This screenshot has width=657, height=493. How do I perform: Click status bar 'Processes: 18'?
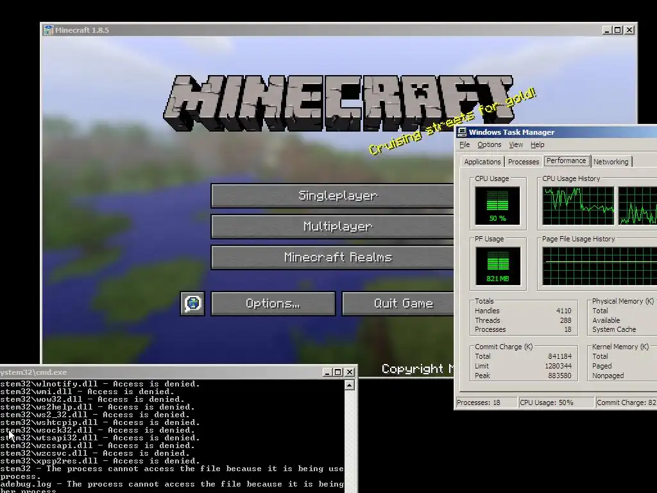click(486, 402)
